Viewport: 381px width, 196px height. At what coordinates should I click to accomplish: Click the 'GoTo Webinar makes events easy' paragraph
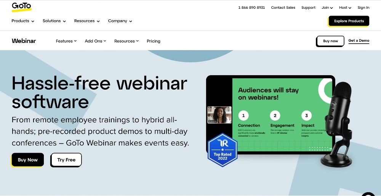[100, 131]
